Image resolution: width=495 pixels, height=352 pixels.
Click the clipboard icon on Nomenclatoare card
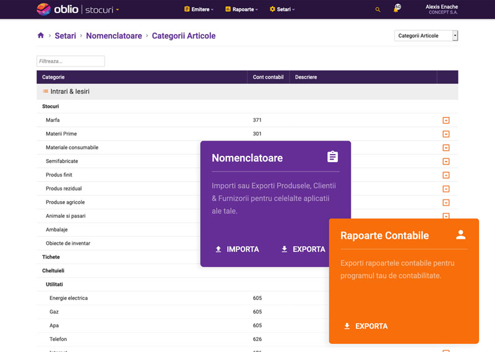pyautogui.click(x=332, y=157)
